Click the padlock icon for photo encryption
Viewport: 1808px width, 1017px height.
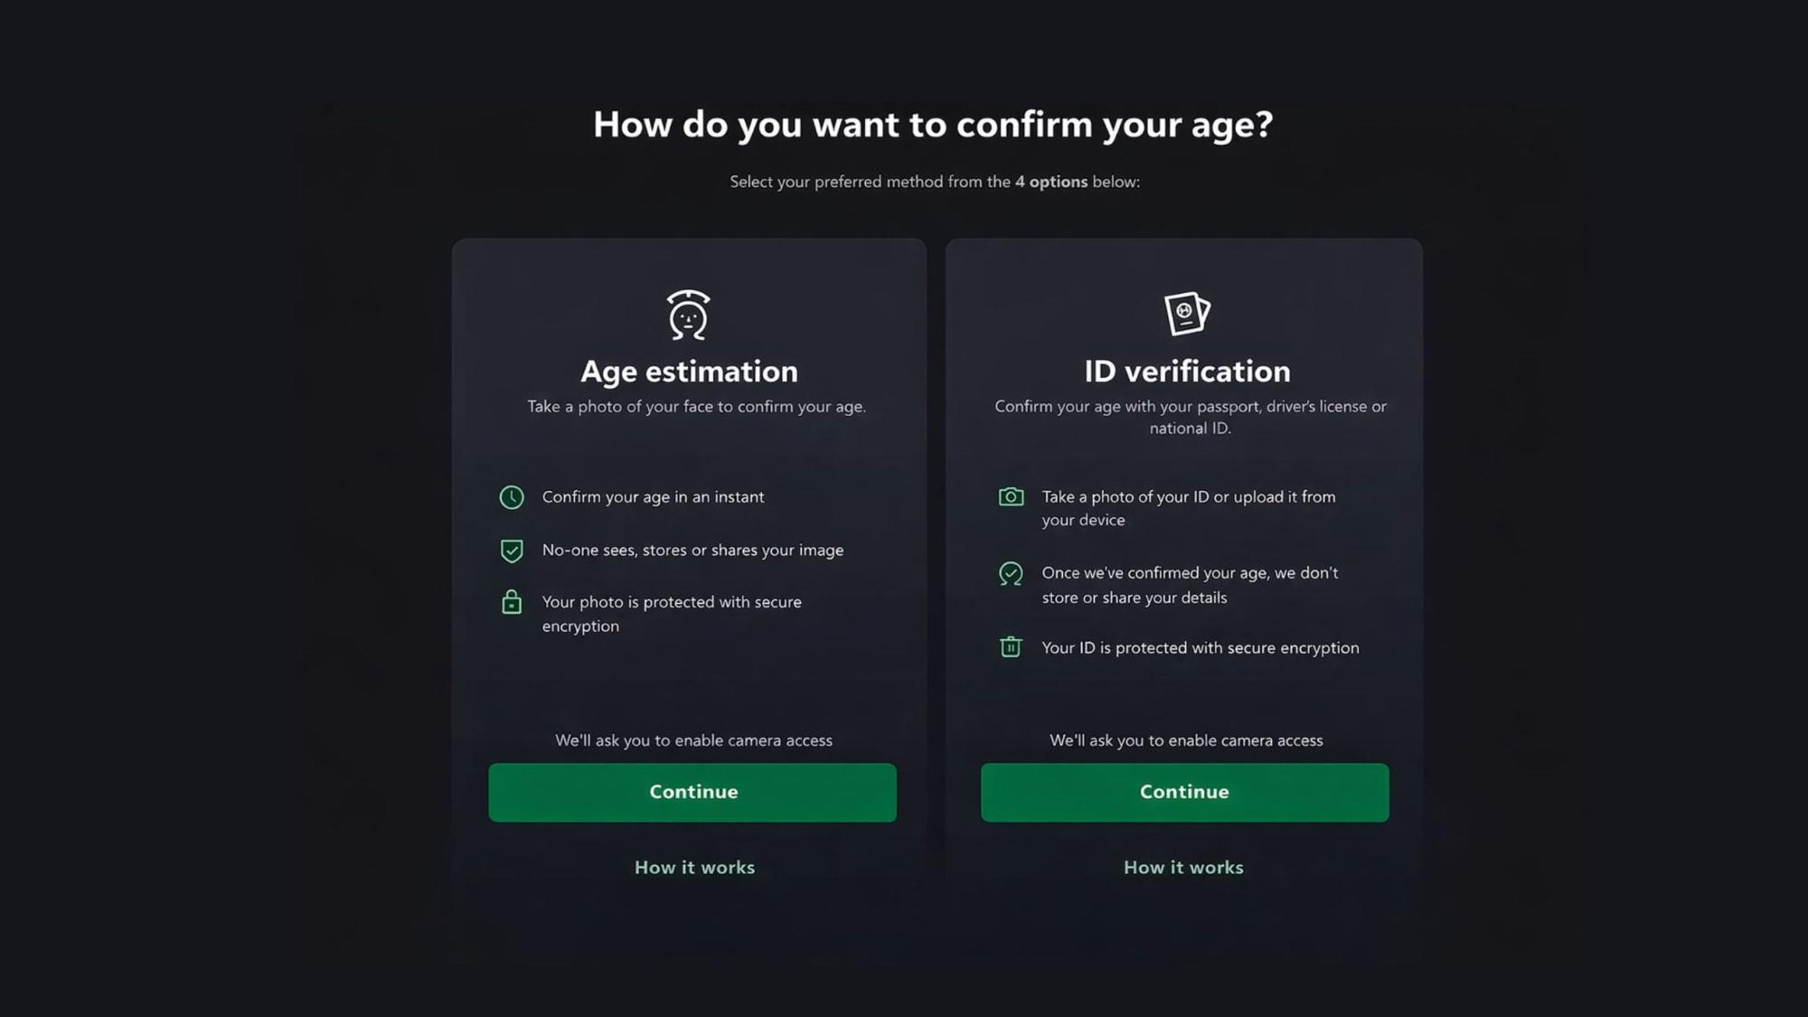tap(512, 602)
